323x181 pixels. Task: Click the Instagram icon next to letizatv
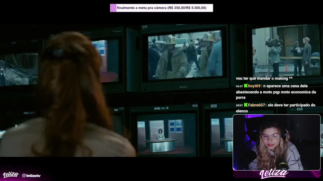tap(24, 175)
